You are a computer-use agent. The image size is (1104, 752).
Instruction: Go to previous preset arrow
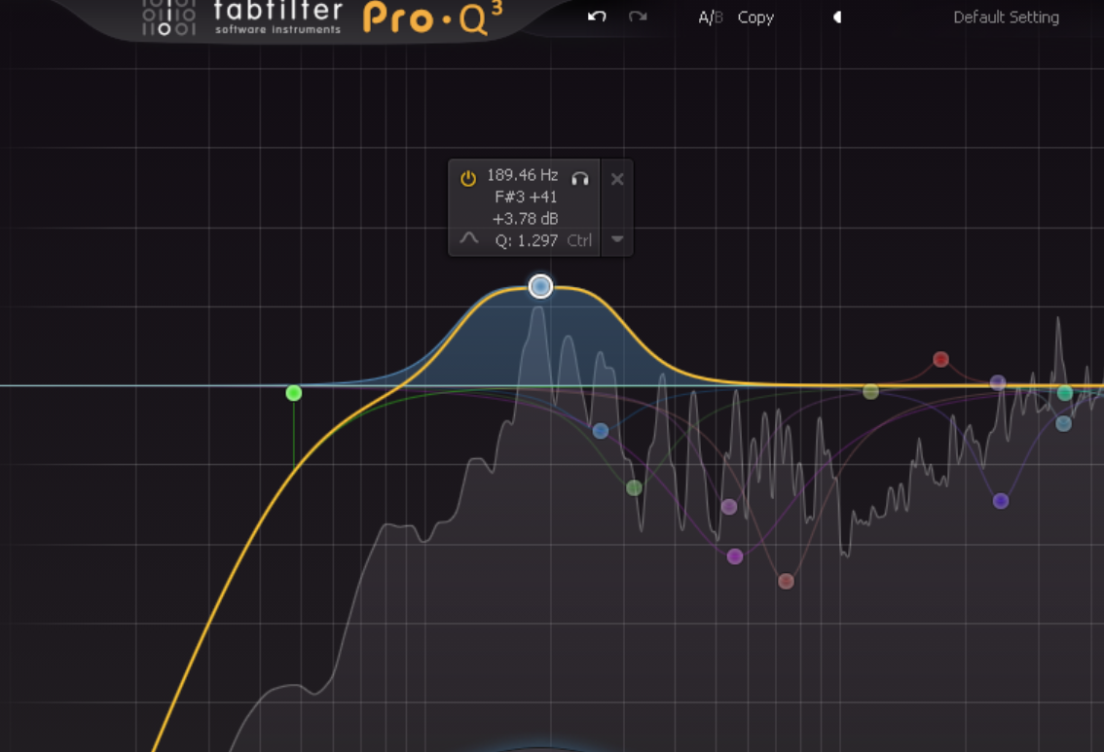point(837,17)
